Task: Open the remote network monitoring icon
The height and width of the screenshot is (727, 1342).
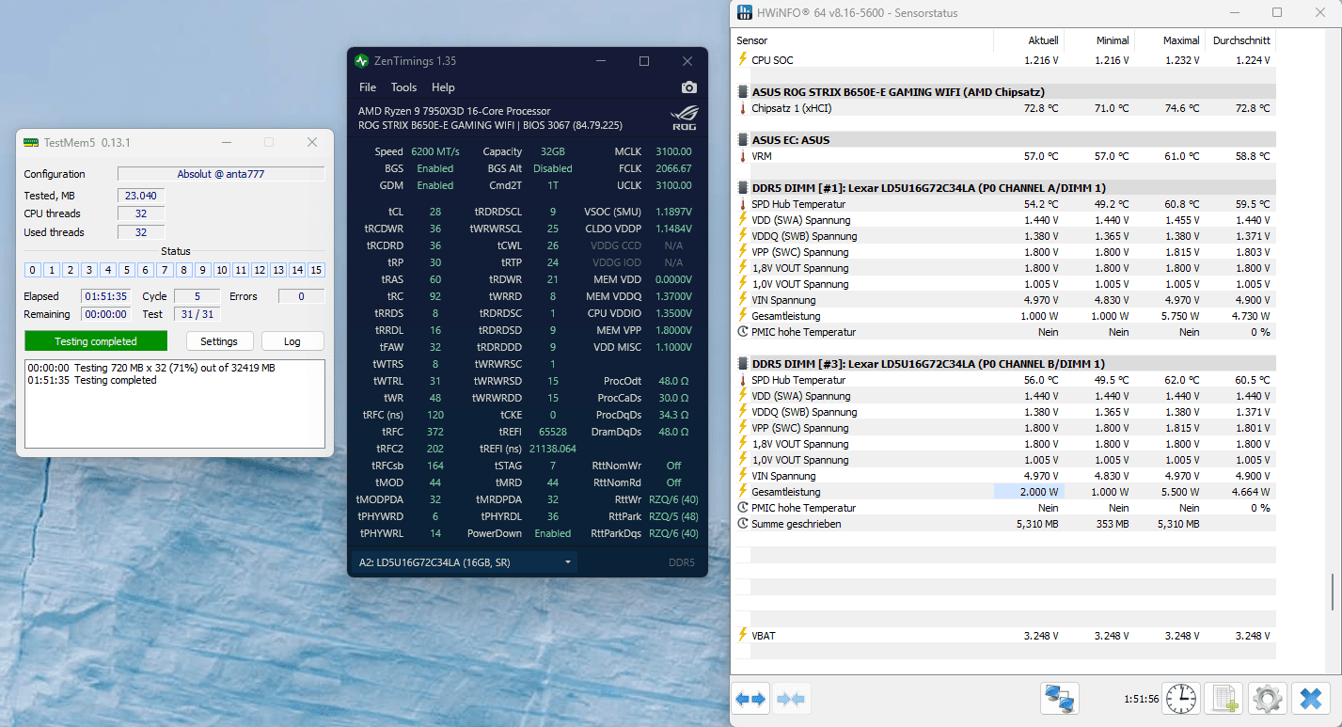Action: [1060, 699]
